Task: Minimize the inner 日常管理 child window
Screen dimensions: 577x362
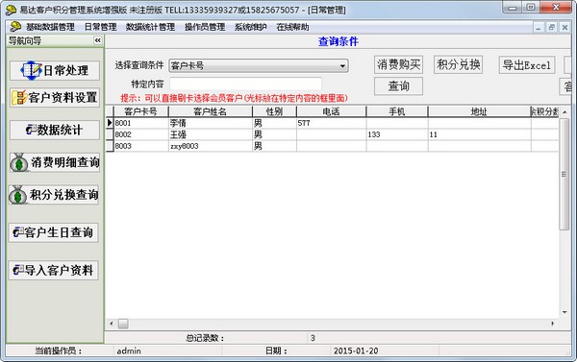Action: [x=539, y=27]
